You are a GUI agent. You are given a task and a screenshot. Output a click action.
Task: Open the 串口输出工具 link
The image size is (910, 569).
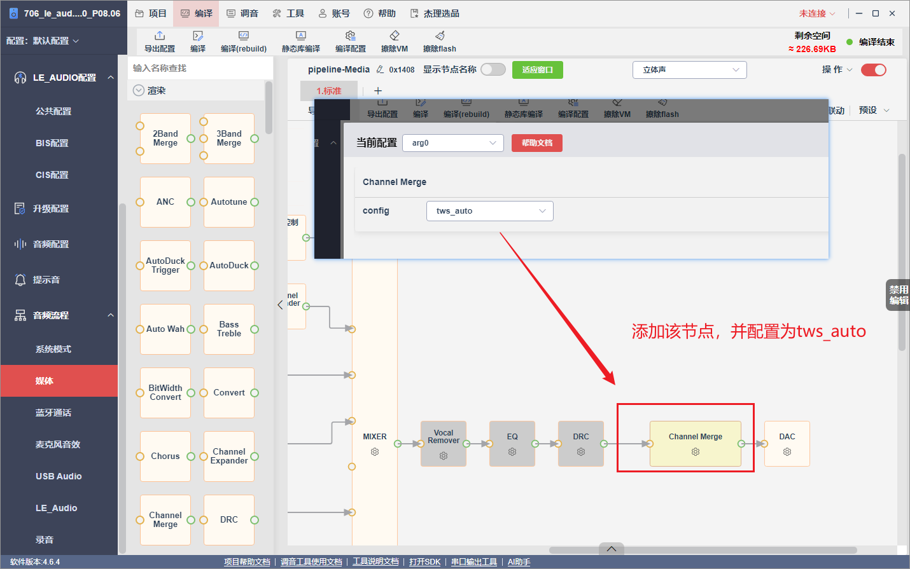474,562
